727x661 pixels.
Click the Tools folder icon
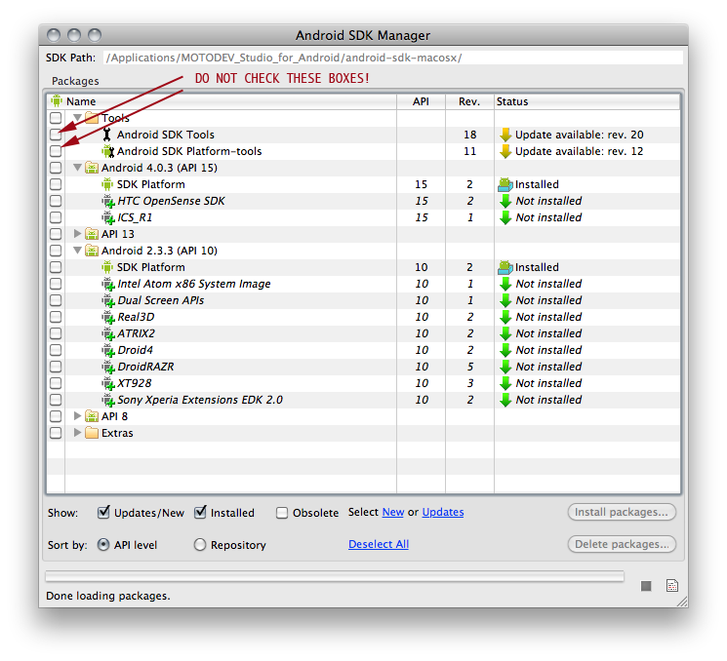(x=92, y=118)
